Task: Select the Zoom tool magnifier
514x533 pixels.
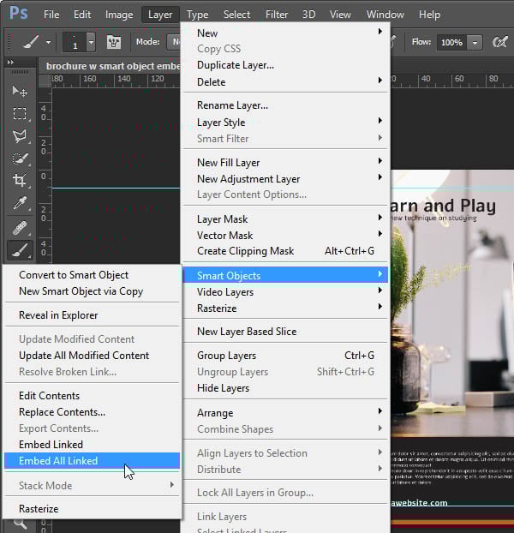Action: tap(21, 524)
